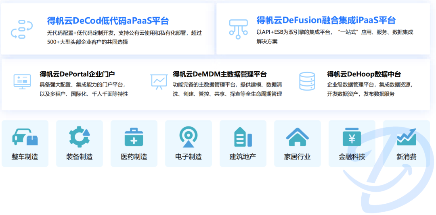Open the 得帆云DeFusion融合集成iPaaS平台 title link

coord(326,20)
